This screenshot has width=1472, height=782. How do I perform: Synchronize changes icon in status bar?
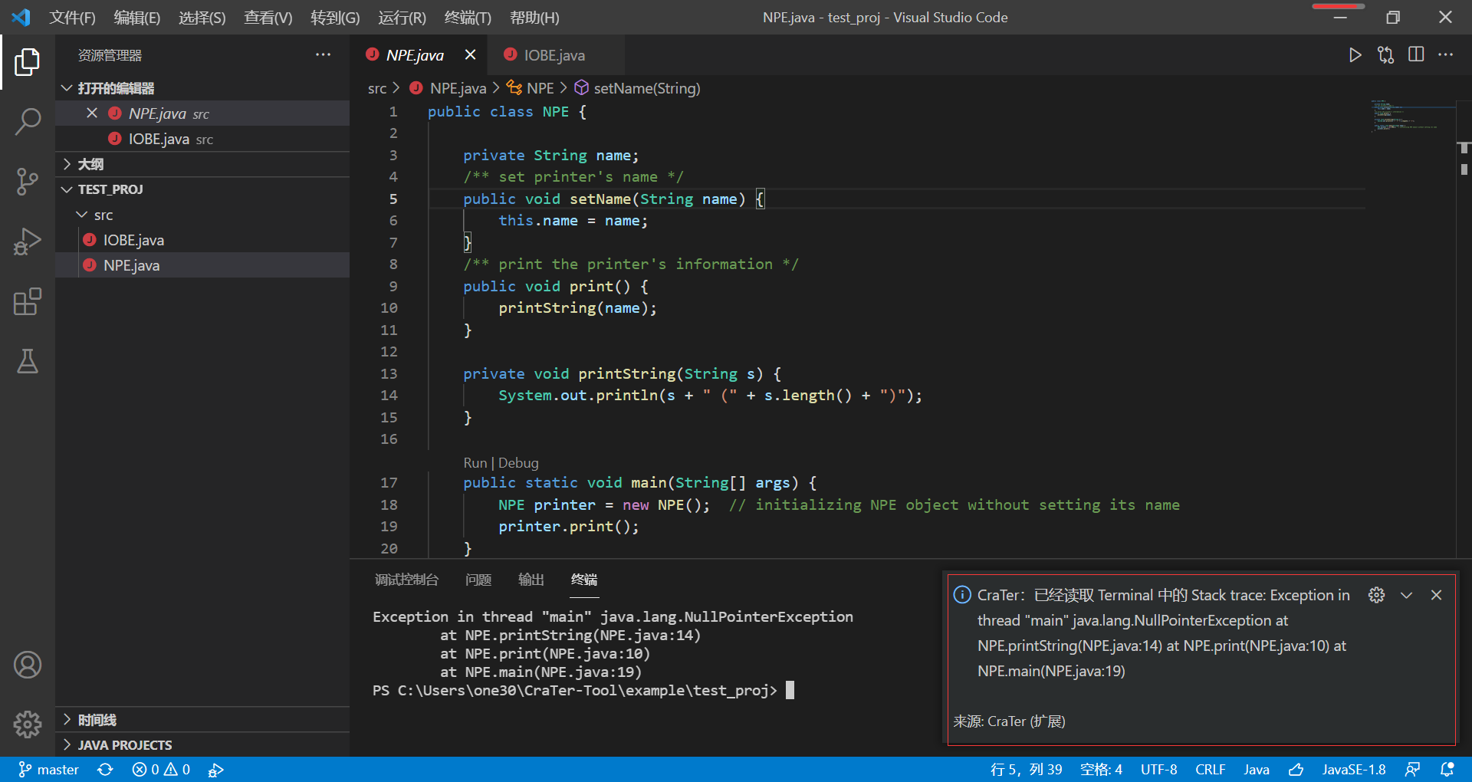[105, 769]
